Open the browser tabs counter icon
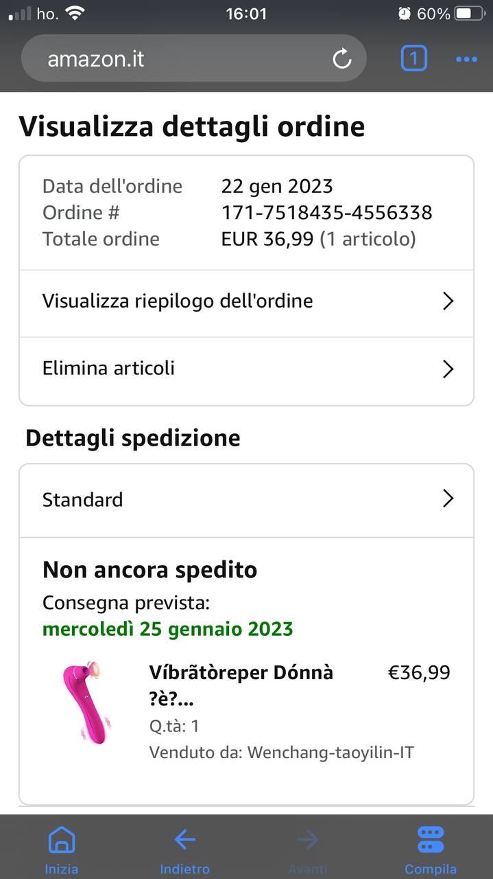 coord(413,58)
